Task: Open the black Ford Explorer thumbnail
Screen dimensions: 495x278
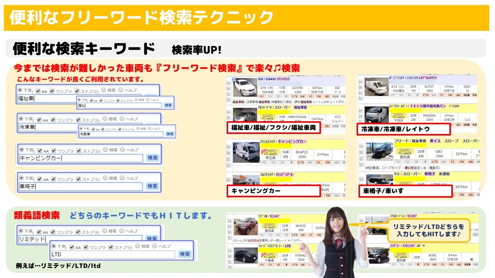Action: click(x=246, y=256)
